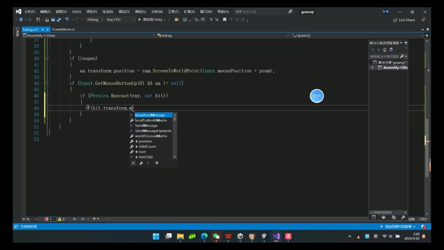Open the Assembly-CSharp project dropdown
The image size is (444, 250).
coord(89,35)
